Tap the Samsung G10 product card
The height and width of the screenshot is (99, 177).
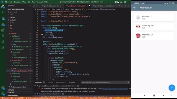tap(154, 27)
